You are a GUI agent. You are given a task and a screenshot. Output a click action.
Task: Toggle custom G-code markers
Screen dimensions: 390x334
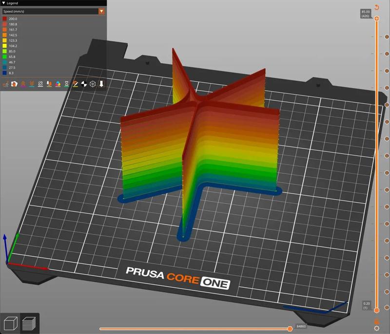coord(77,84)
